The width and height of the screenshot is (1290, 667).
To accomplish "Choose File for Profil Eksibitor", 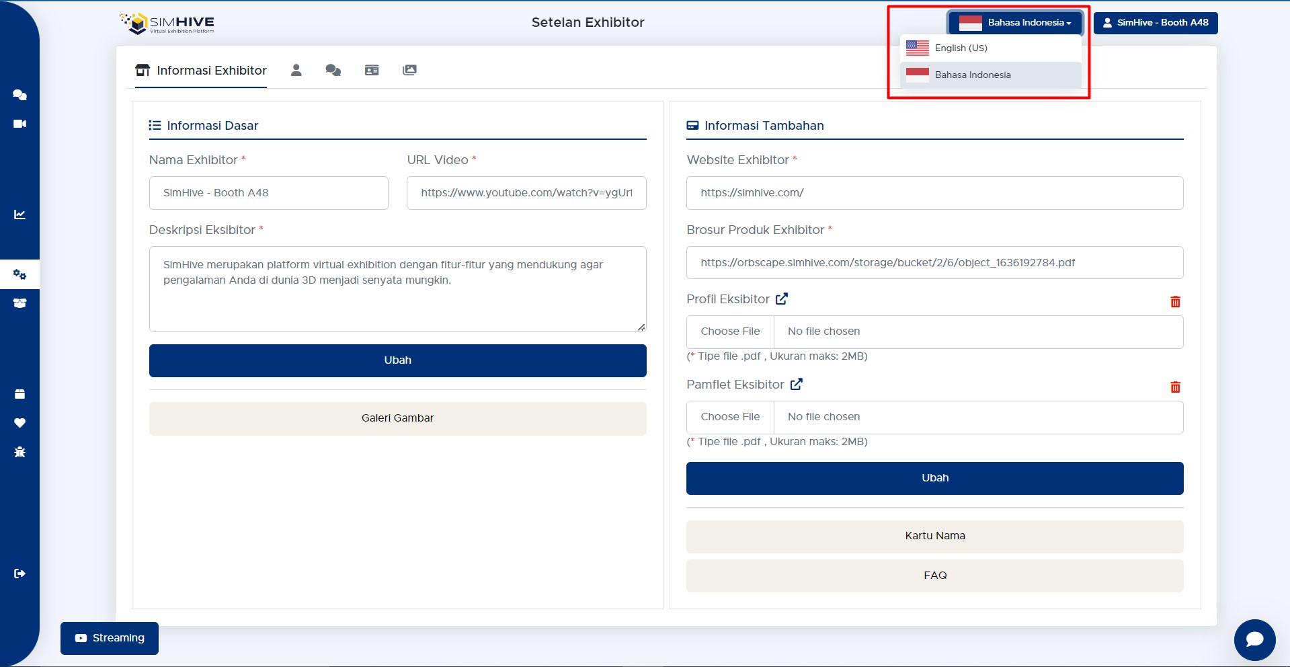I will (x=731, y=331).
